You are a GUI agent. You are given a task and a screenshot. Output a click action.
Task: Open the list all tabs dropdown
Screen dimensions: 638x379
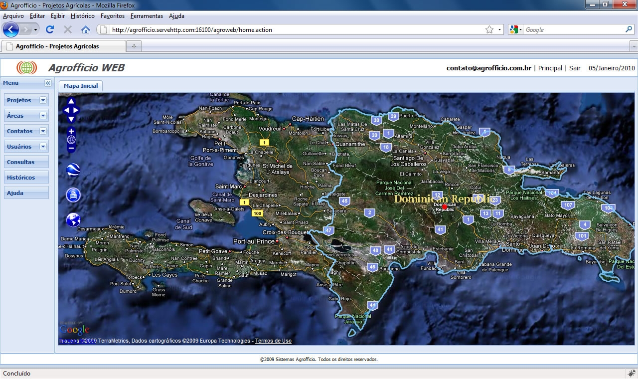634,46
